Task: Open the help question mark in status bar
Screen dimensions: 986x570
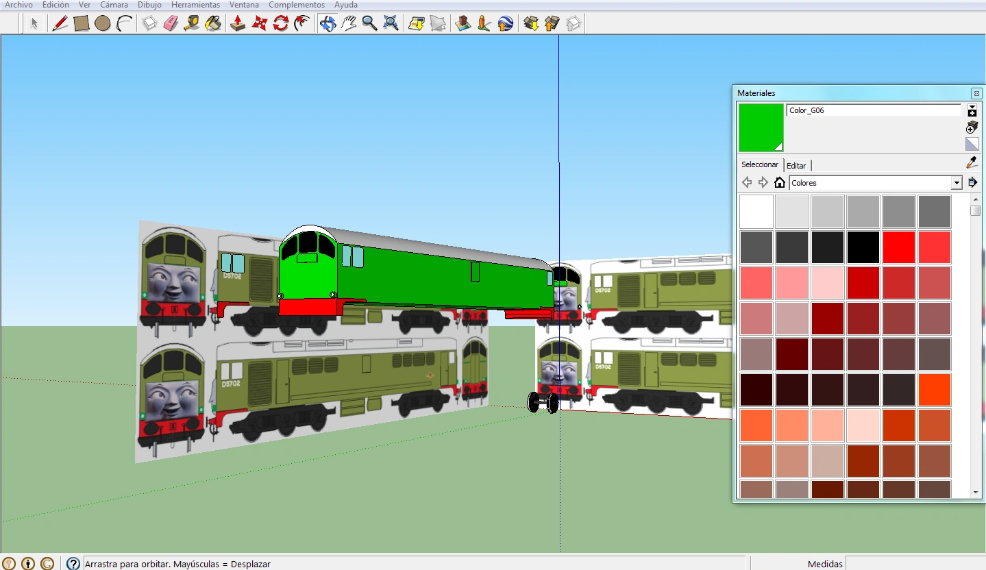Action: pos(73,563)
